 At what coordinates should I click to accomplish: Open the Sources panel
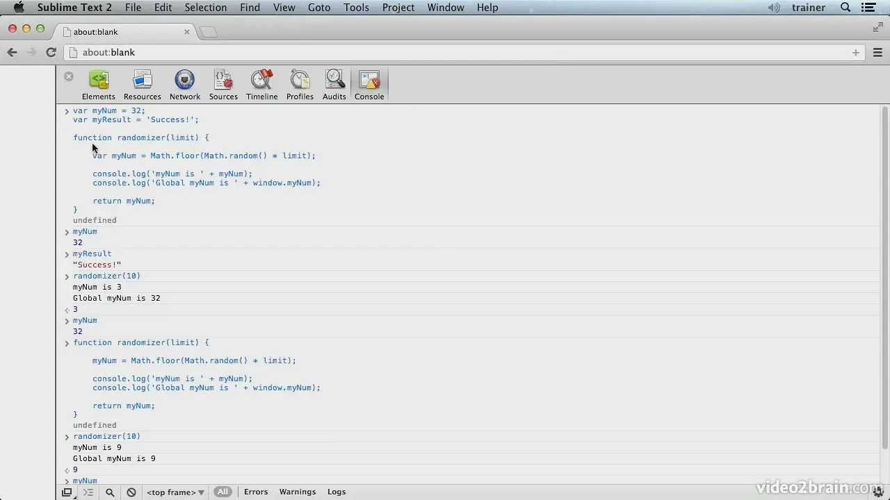click(223, 85)
